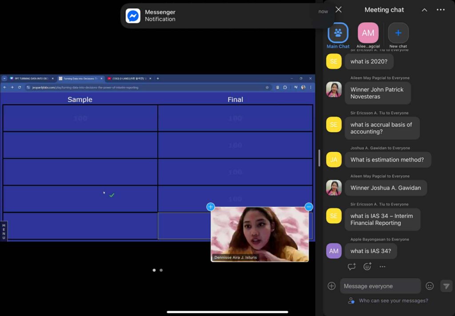
Task: Add emoji reaction to last message
Action: coord(367,267)
